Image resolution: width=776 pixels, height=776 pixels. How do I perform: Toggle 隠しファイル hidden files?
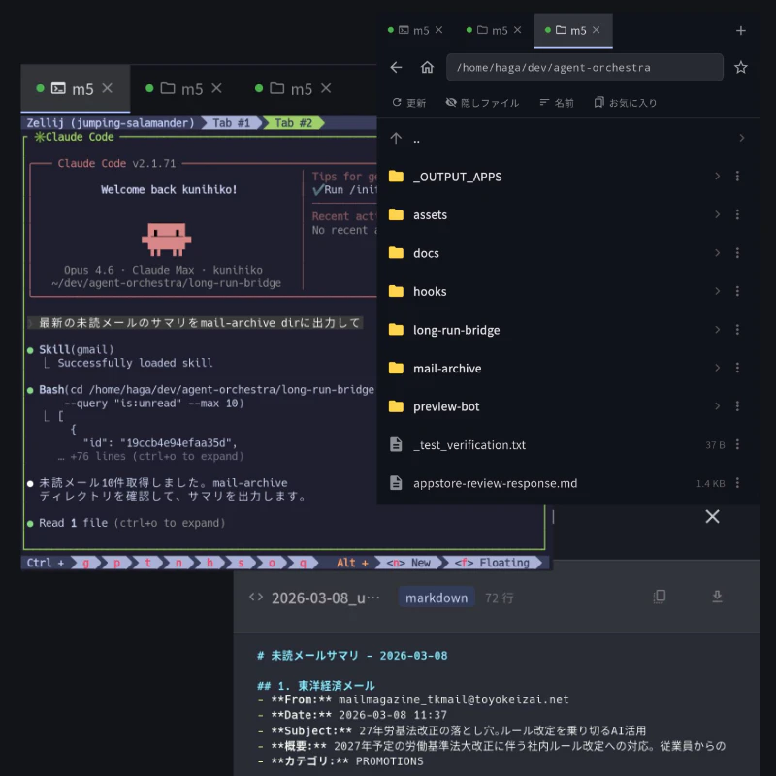[482, 103]
